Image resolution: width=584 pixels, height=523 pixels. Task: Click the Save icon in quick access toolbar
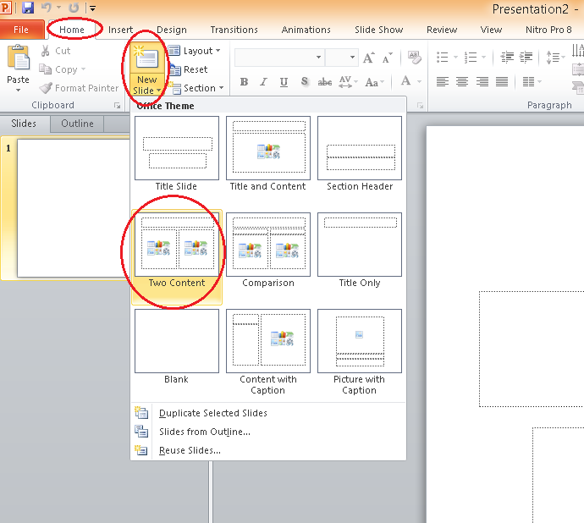pos(28,8)
